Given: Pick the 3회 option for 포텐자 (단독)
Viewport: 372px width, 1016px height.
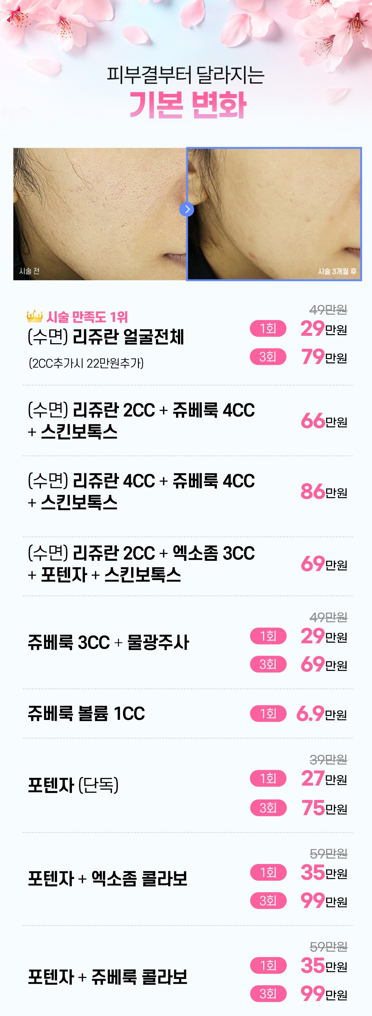Looking at the screenshot, I should pos(268,808).
